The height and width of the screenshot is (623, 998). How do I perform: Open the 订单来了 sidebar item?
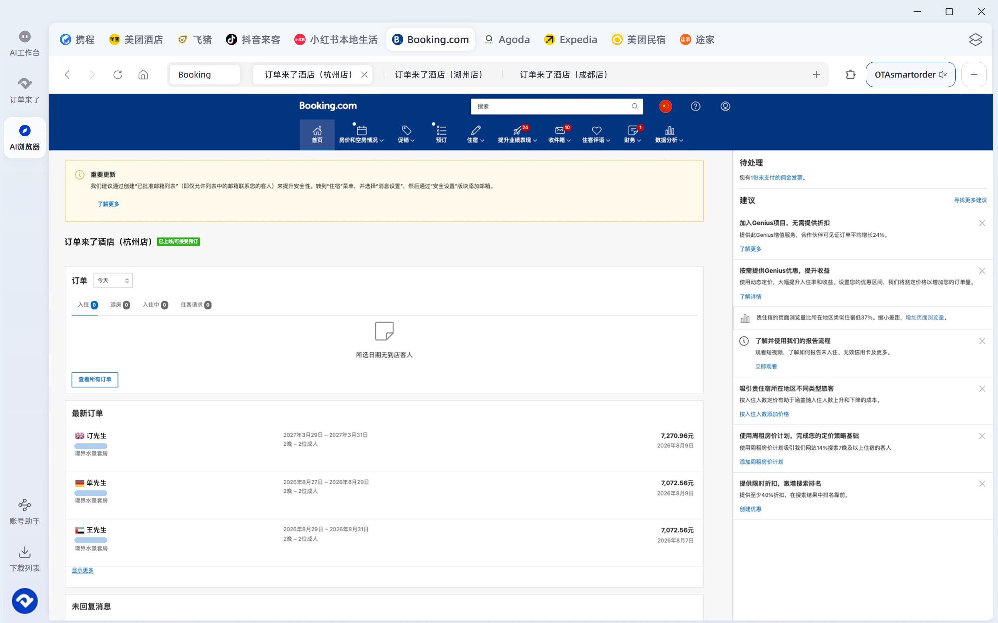point(25,90)
